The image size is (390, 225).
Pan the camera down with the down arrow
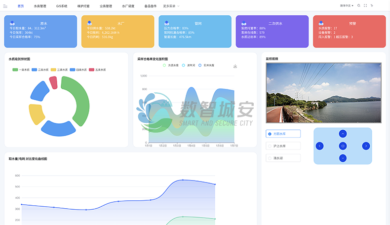coord(343,158)
